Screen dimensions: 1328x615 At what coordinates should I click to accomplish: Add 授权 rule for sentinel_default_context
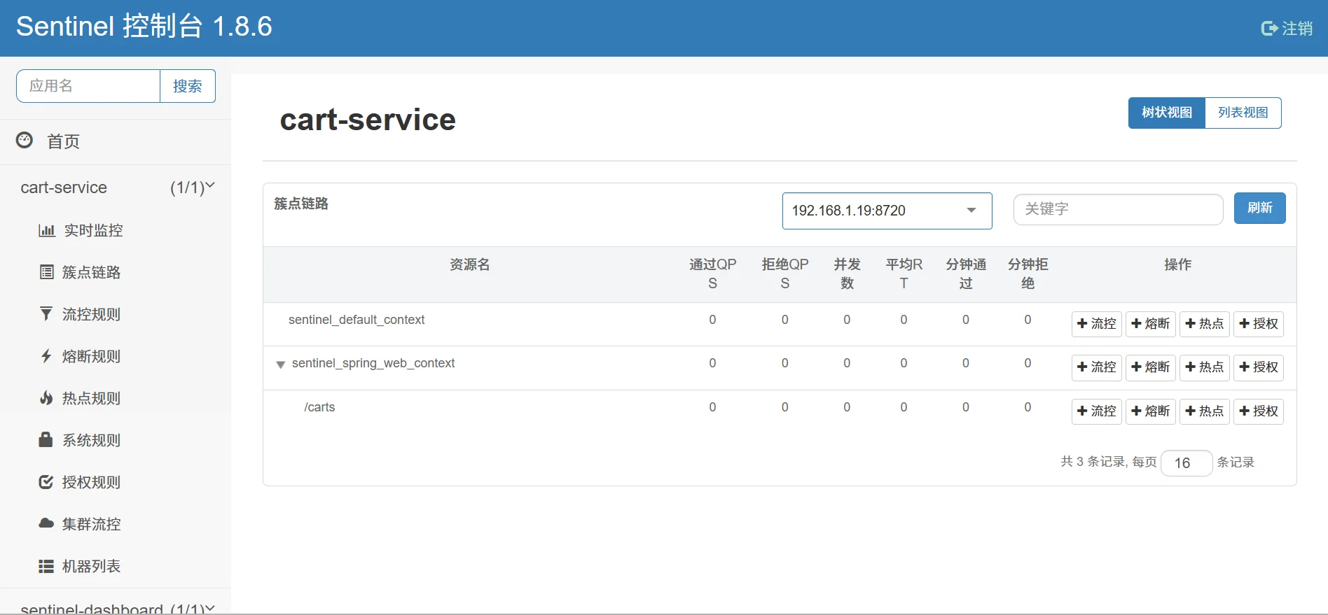click(x=1259, y=324)
